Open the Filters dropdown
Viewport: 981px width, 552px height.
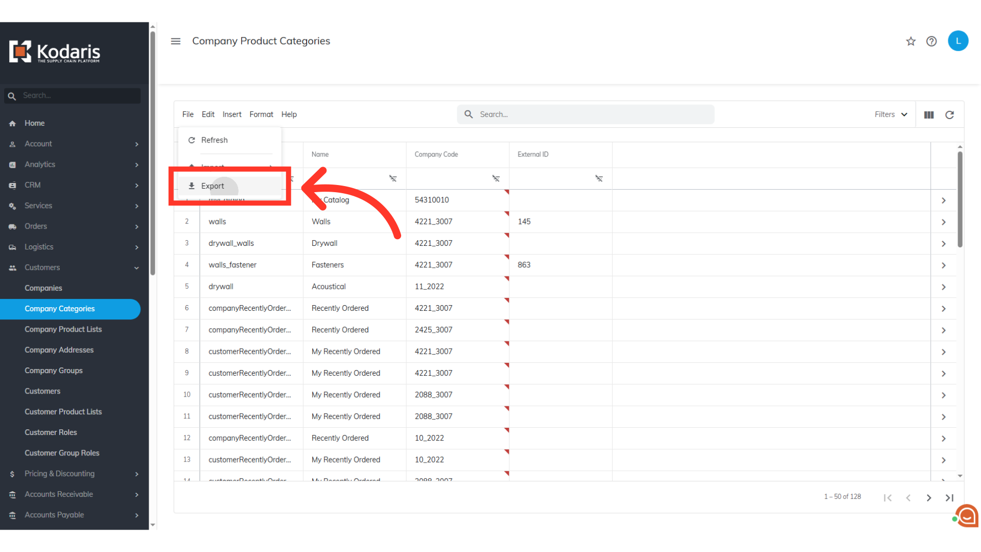[891, 114]
